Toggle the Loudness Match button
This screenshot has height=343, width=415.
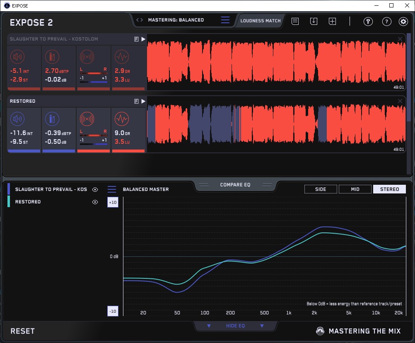click(x=261, y=20)
